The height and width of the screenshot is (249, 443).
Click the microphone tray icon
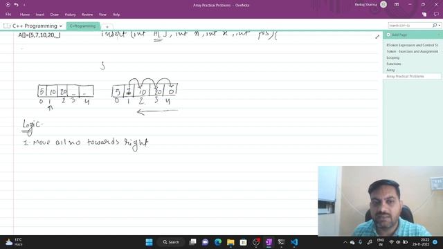[361, 242]
